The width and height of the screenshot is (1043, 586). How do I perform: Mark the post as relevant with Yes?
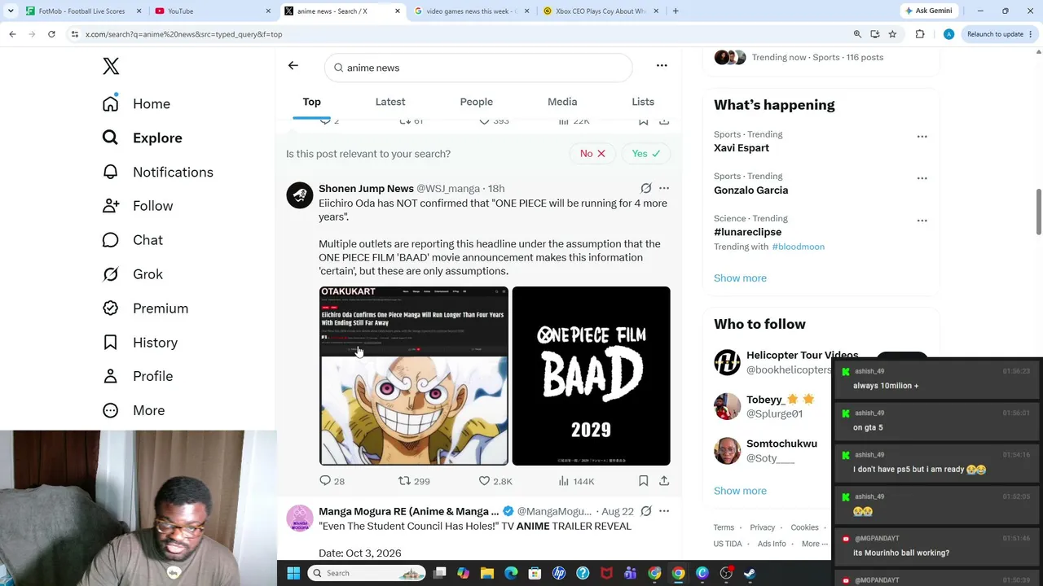(x=646, y=154)
